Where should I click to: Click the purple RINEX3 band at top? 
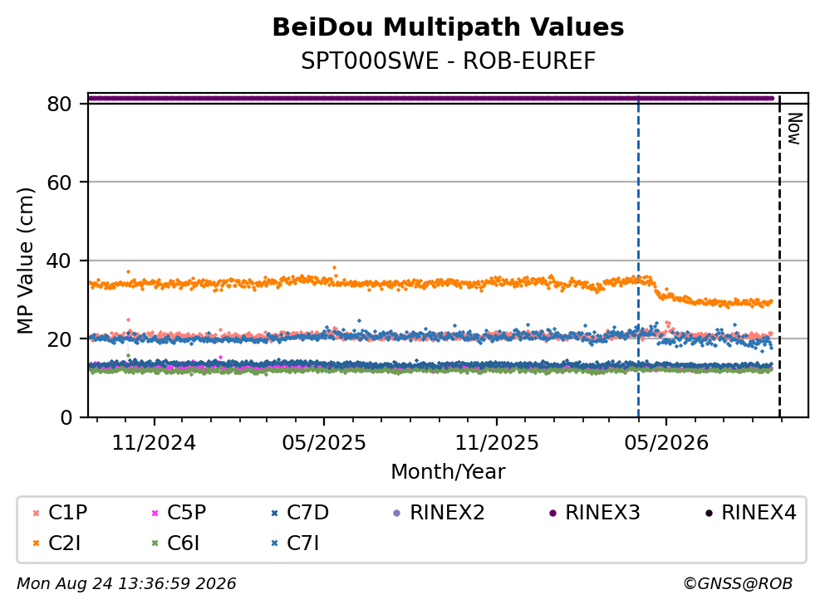pyautogui.click(x=431, y=98)
